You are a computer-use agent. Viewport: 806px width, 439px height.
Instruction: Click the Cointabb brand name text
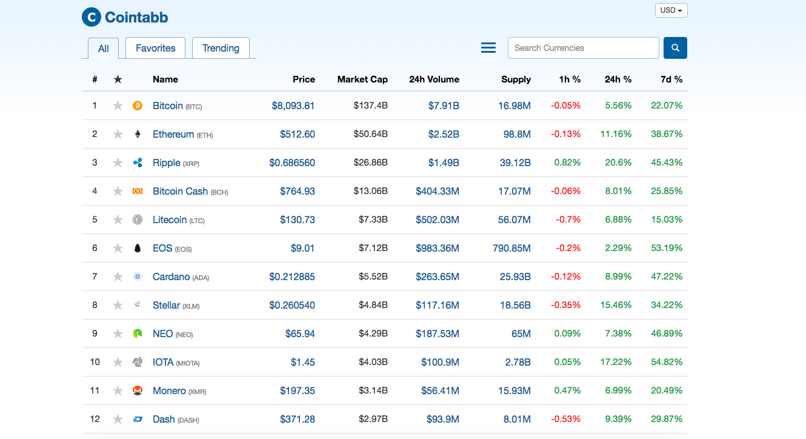click(x=136, y=17)
